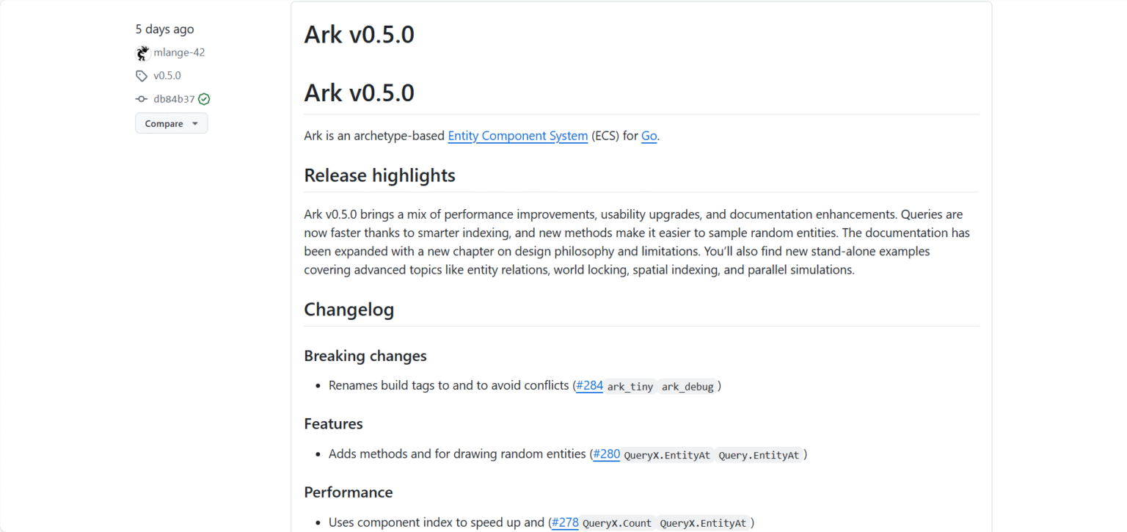Click mlange-42's profile avatar
This screenshot has height=532, width=1127.
point(142,52)
